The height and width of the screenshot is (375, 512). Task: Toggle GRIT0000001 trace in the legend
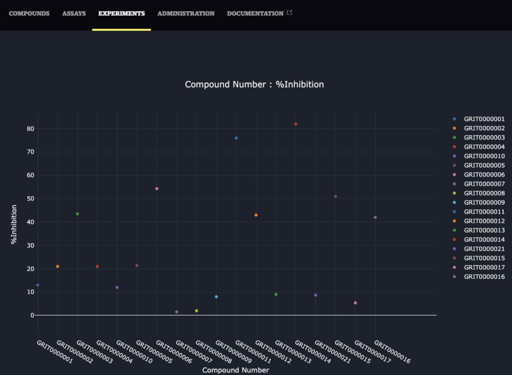484,119
